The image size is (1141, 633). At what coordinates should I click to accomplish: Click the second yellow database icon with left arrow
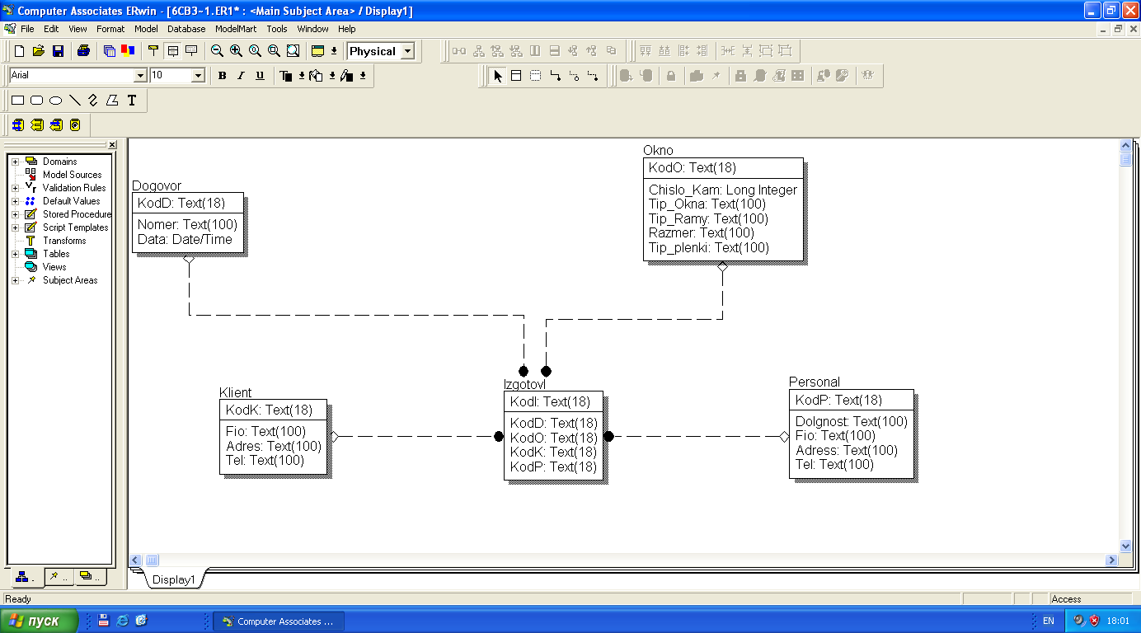37,125
